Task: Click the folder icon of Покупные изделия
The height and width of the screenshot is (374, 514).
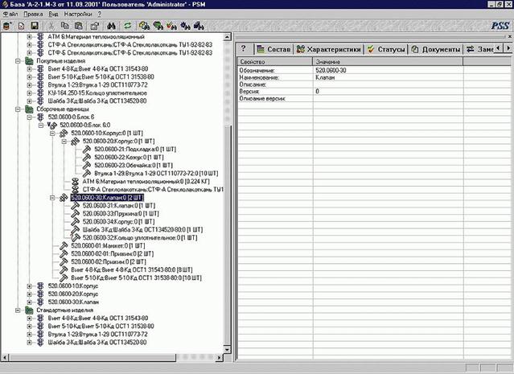Action: [29, 61]
